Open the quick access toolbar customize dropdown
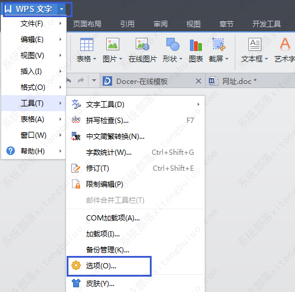295x292 pixels. [94, 80]
